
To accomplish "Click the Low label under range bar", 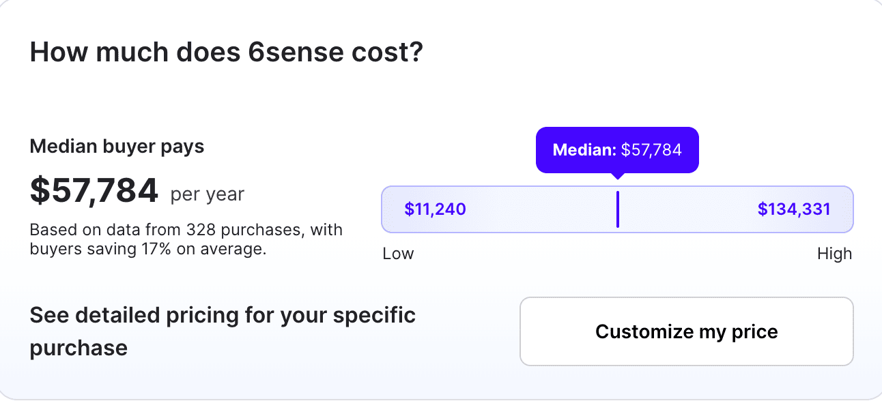I will tap(398, 254).
